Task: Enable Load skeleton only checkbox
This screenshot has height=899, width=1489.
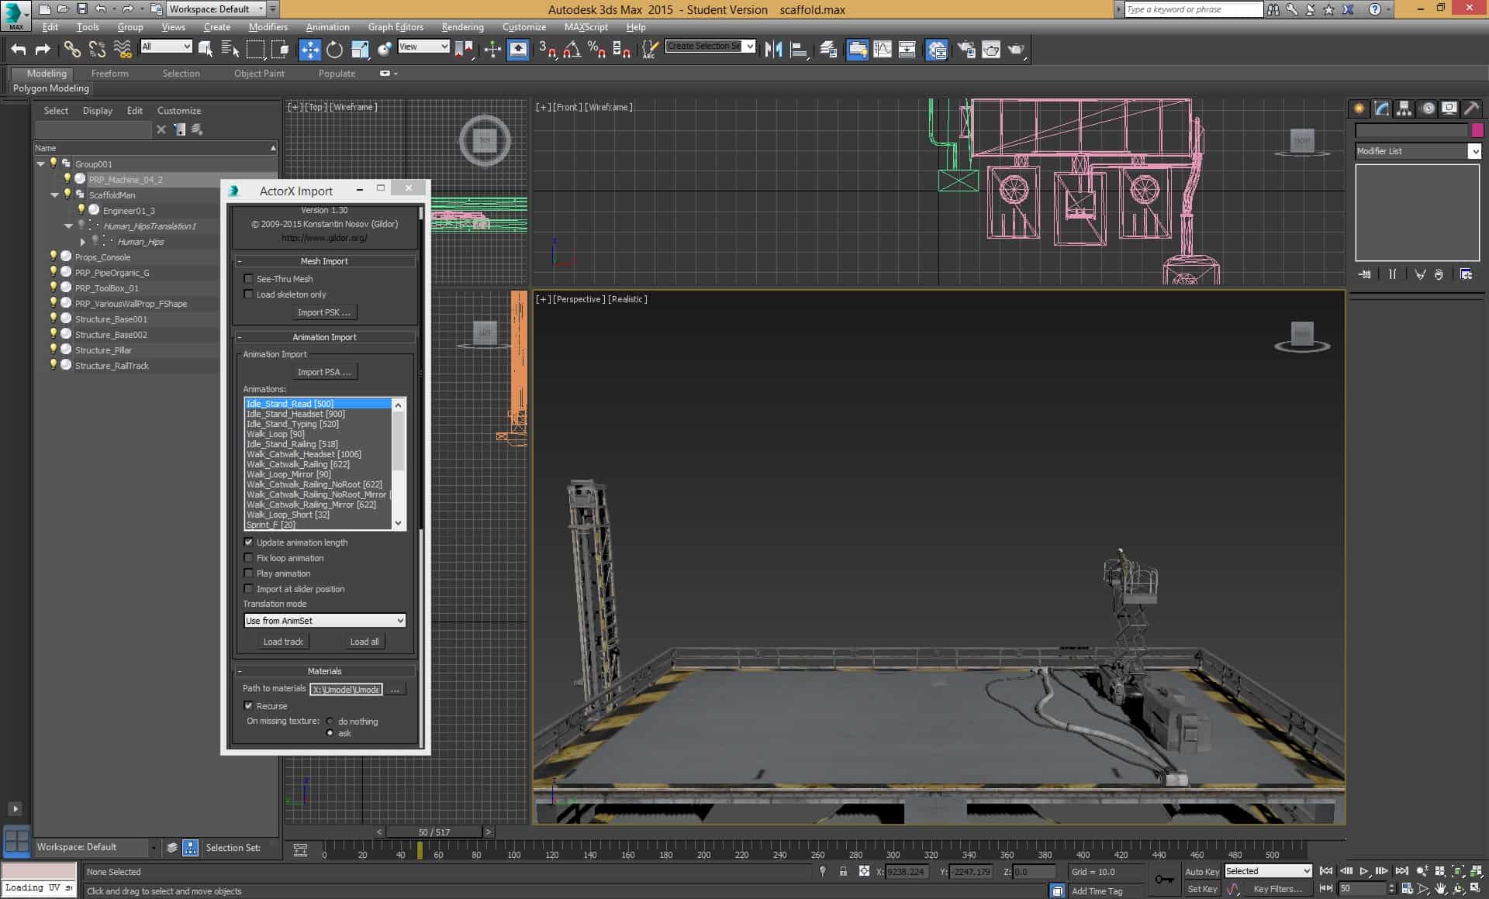Action: [x=248, y=294]
